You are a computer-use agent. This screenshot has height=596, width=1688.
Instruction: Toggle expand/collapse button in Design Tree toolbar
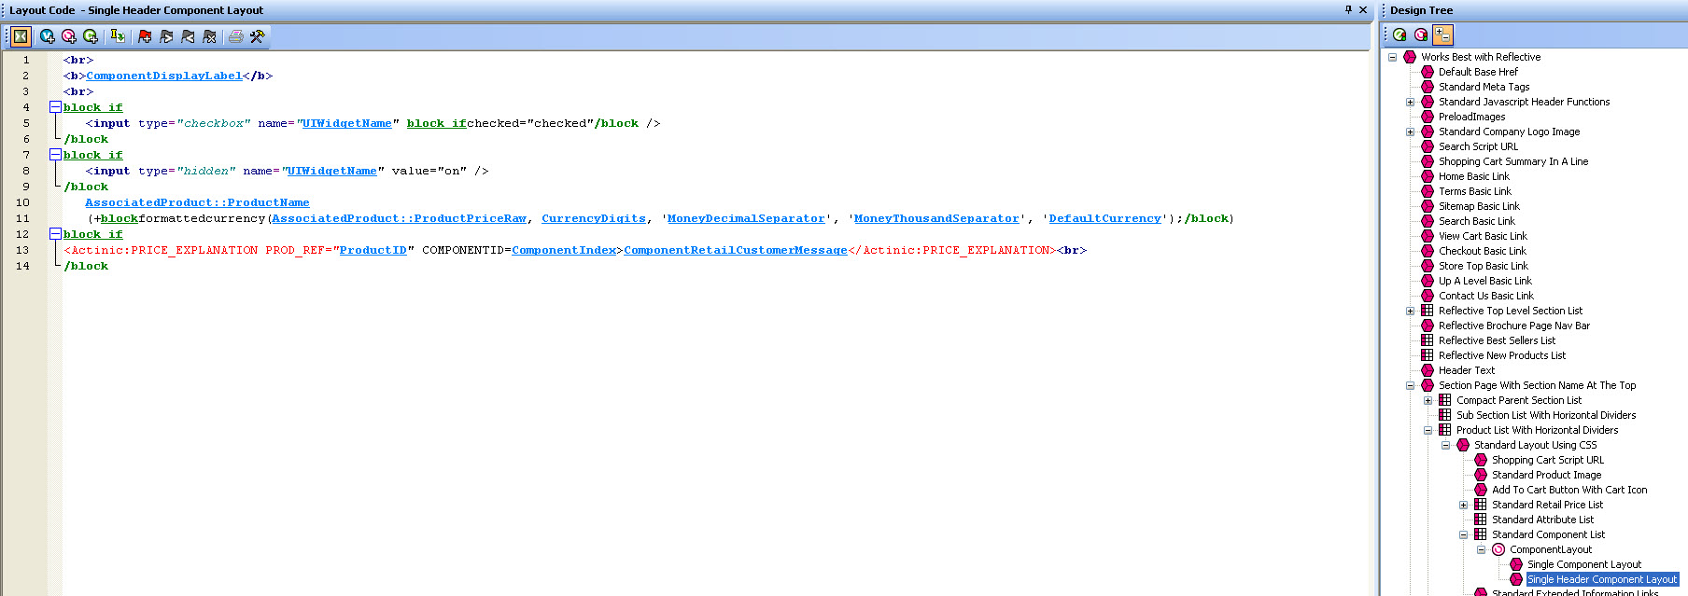pos(1442,35)
